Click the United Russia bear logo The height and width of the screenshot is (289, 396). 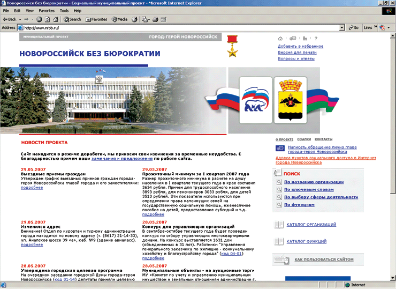point(256,100)
